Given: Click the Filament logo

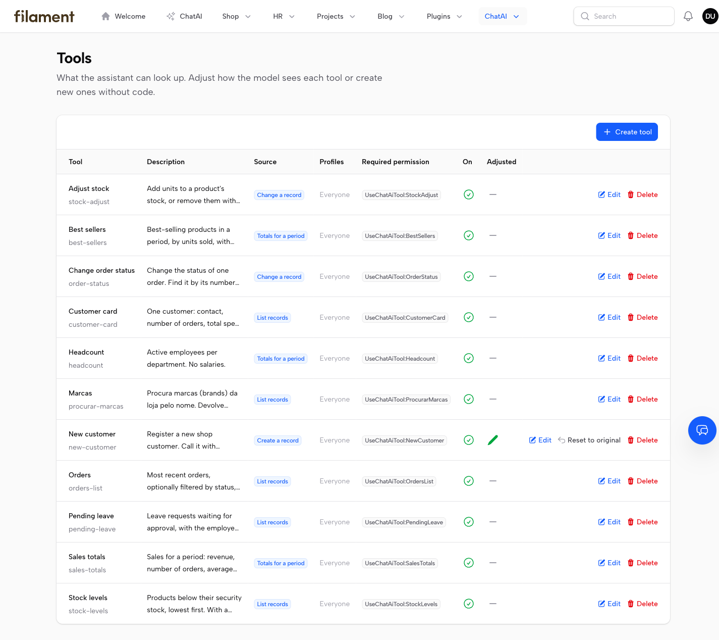Looking at the screenshot, I should click(x=44, y=16).
